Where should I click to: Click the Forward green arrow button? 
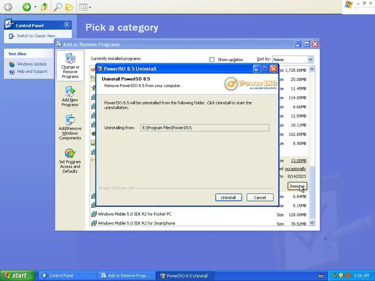click(x=27, y=7)
